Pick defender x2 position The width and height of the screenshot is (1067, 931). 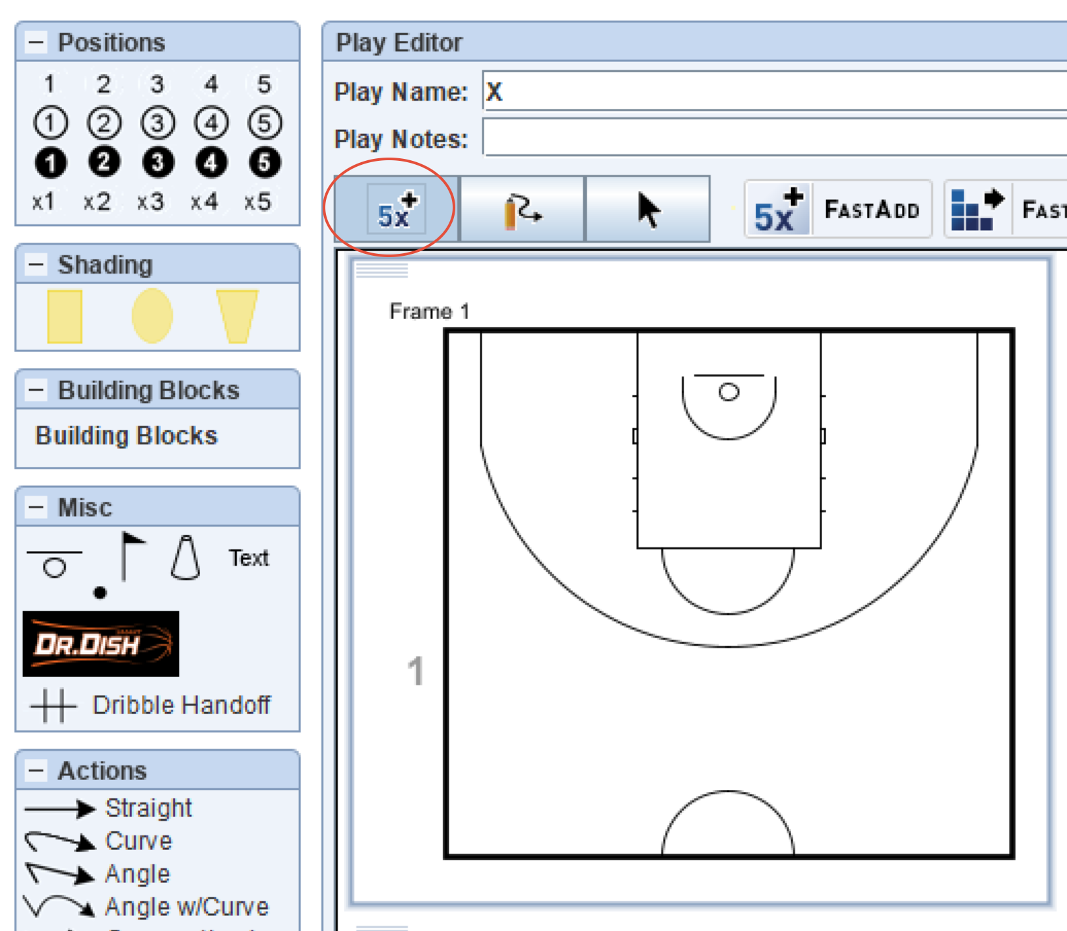pyautogui.click(x=97, y=201)
